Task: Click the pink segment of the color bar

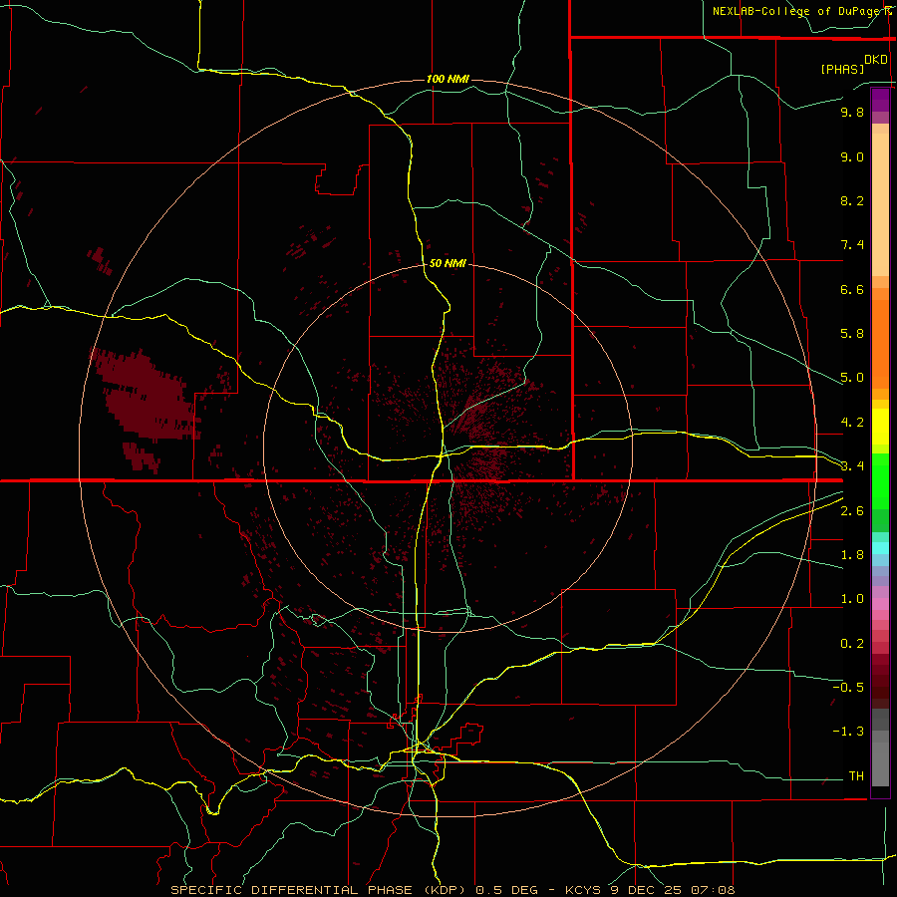Action: 880,604
